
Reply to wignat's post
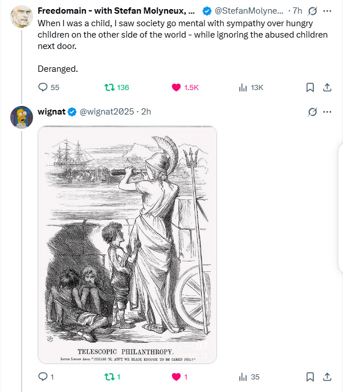[x=43, y=377]
